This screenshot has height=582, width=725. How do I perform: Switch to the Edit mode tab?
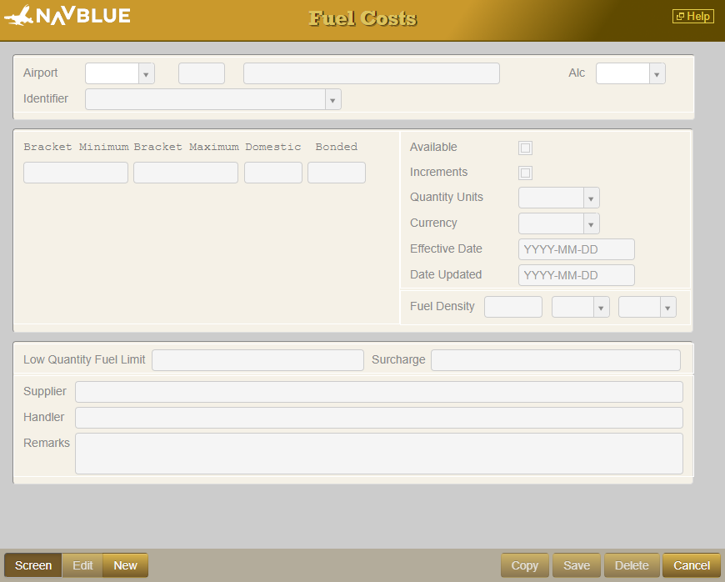pyautogui.click(x=82, y=565)
